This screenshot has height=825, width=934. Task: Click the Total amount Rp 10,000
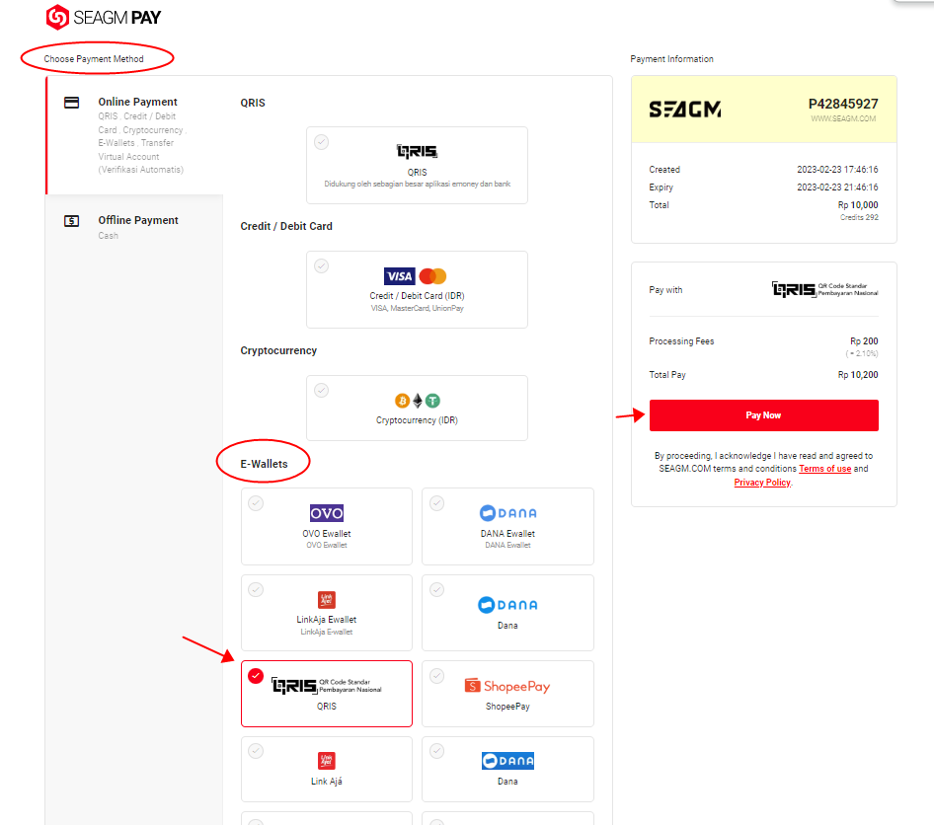point(858,205)
